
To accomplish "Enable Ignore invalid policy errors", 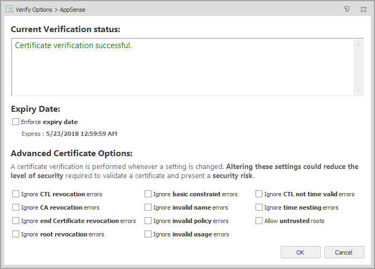I will click(x=148, y=221).
